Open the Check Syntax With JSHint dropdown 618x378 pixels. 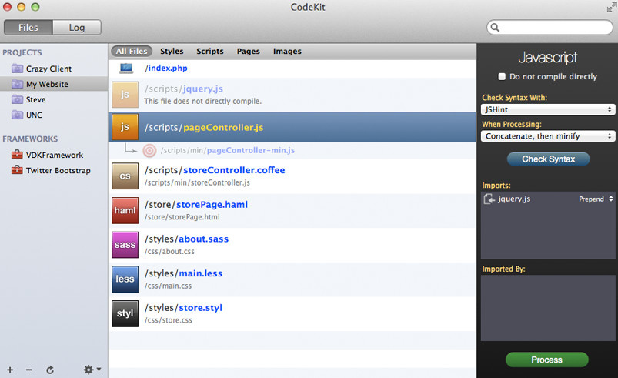coord(548,109)
